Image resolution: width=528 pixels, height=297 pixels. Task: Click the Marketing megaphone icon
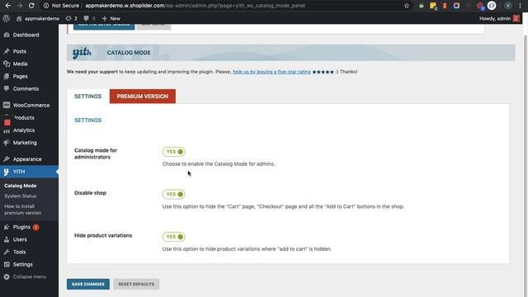[x=7, y=143]
